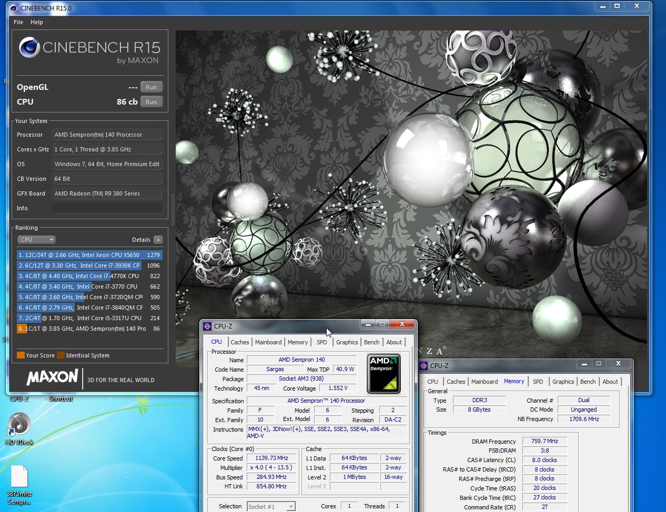Click Identical System brown legend swatch
The height and width of the screenshot is (512, 666).
(x=61, y=355)
